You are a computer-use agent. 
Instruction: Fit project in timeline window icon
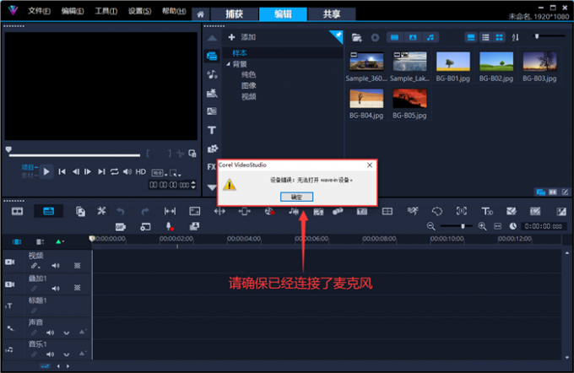497,226
